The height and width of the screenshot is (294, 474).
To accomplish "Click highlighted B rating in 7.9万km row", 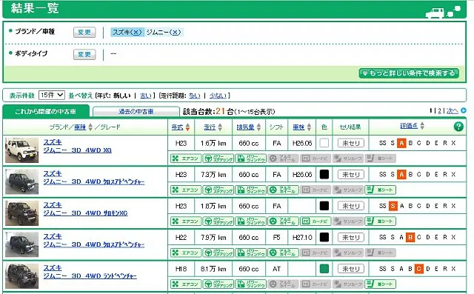I will pyautogui.click(x=410, y=237).
